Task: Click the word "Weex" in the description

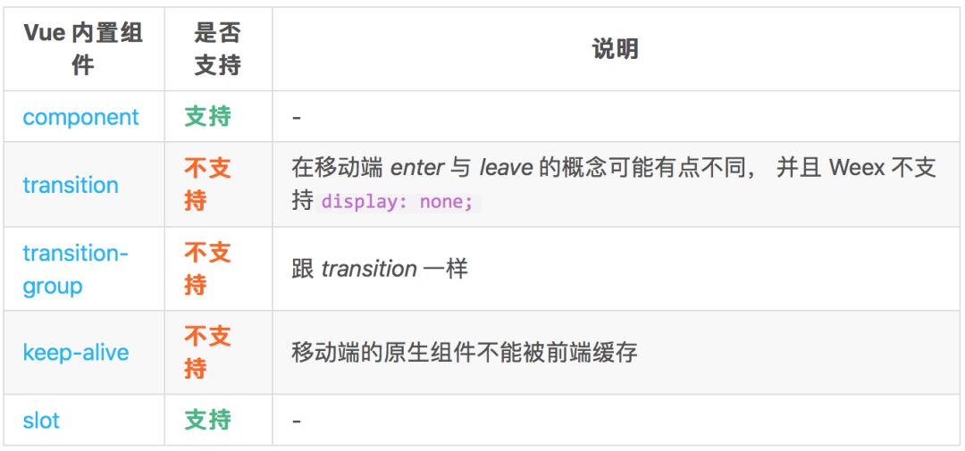Action: [860, 168]
